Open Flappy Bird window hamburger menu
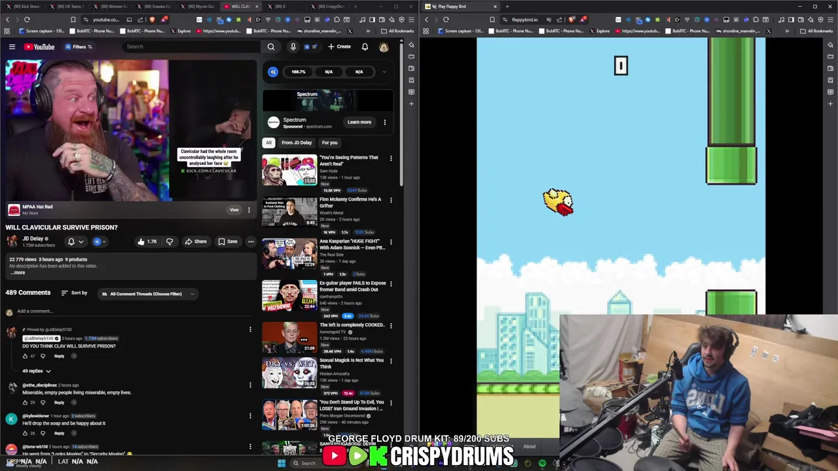The image size is (838, 471). 830,20
